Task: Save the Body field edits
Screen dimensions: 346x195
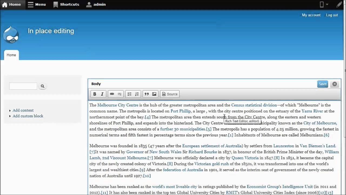Action: (x=322, y=84)
